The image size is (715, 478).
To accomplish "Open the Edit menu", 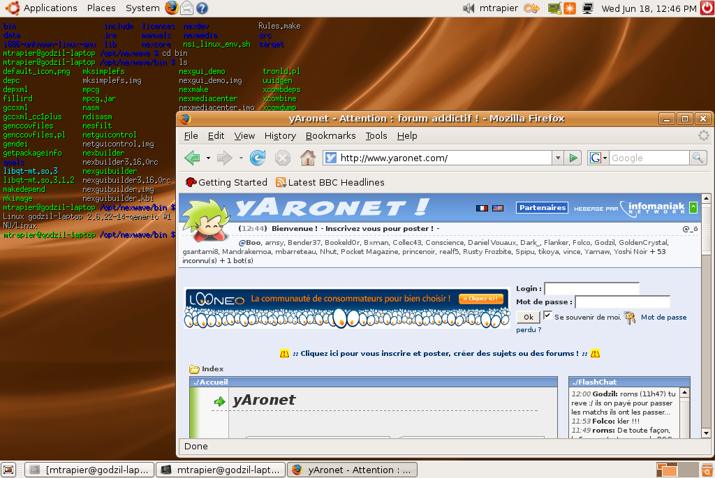I will tap(216, 136).
